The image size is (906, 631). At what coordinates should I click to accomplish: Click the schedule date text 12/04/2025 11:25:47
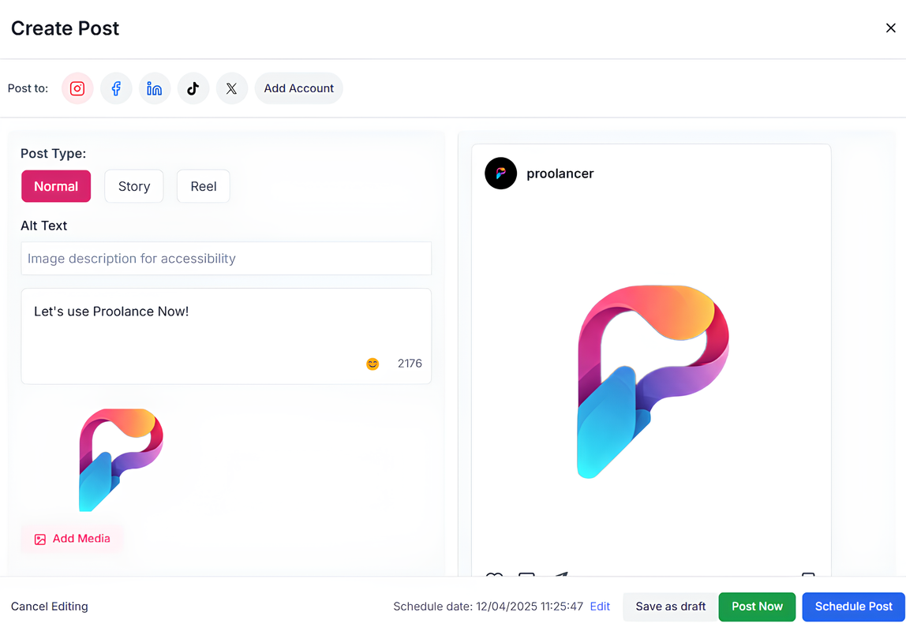[530, 607]
